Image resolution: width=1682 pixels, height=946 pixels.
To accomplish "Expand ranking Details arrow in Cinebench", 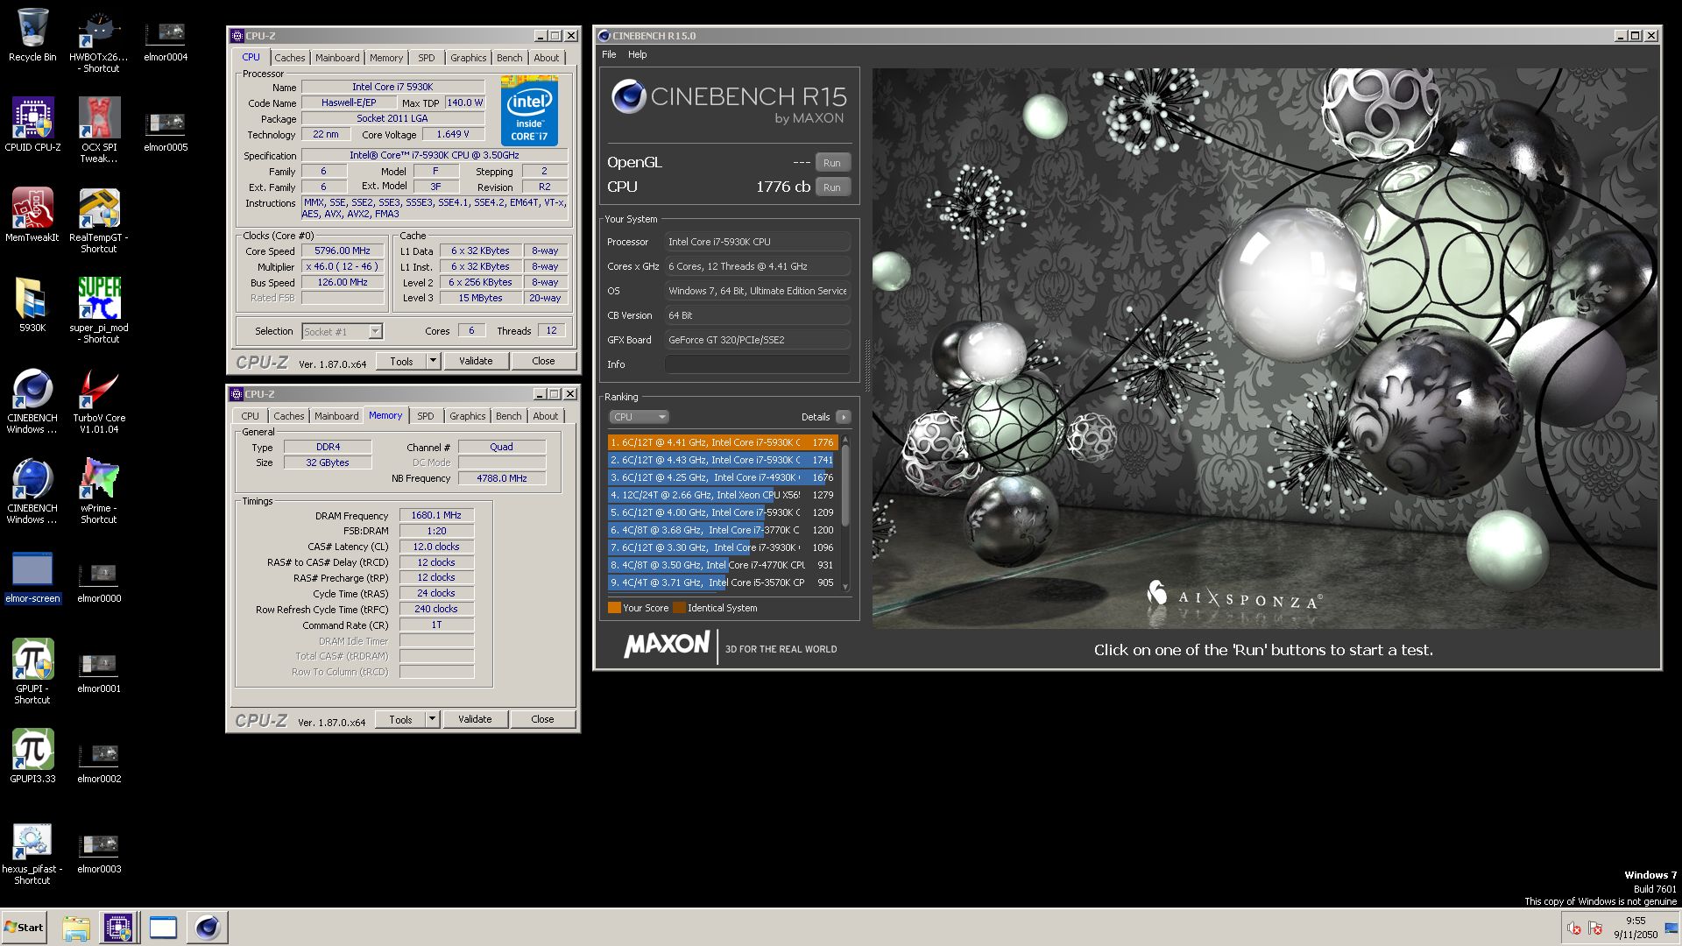I will click(x=843, y=417).
